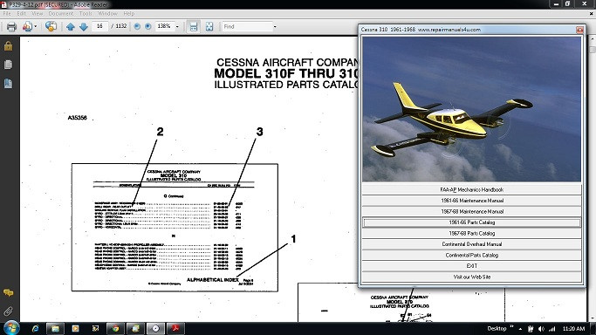Click the FAA-AP Mechanics Handbook button
This screenshot has width=596, height=335.
(x=472, y=189)
